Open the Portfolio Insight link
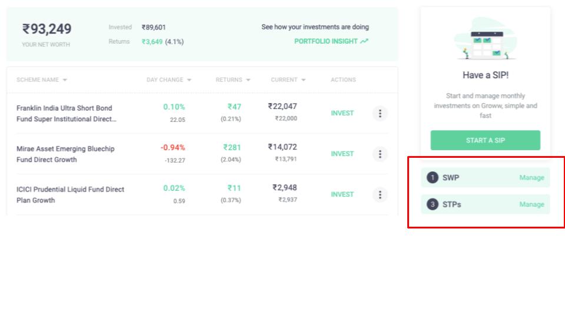The height and width of the screenshot is (318, 565). 326,41
